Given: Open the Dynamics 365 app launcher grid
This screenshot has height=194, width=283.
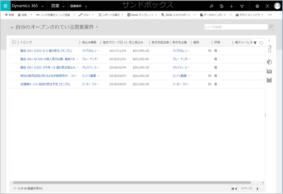Looking at the screenshot, I should coord(5,6).
